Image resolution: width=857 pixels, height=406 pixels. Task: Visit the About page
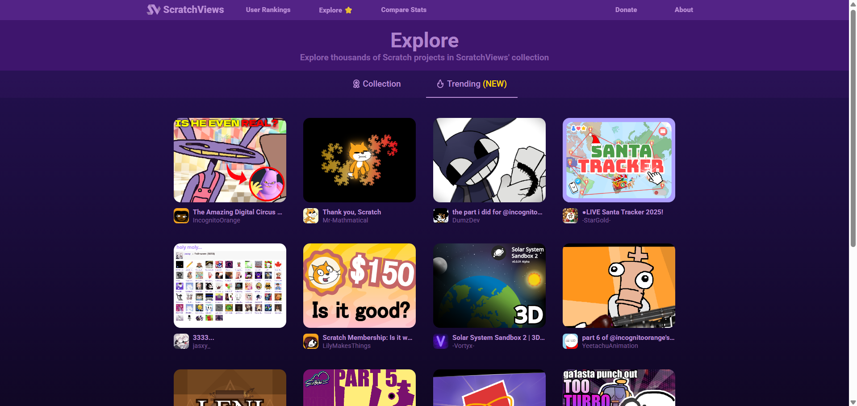tap(684, 10)
